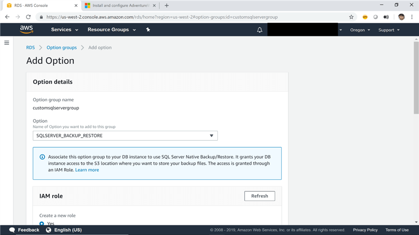Open Terms of Use link
The width and height of the screenshot is (419, 235).
pyautogui.click(x=397, y=230)
